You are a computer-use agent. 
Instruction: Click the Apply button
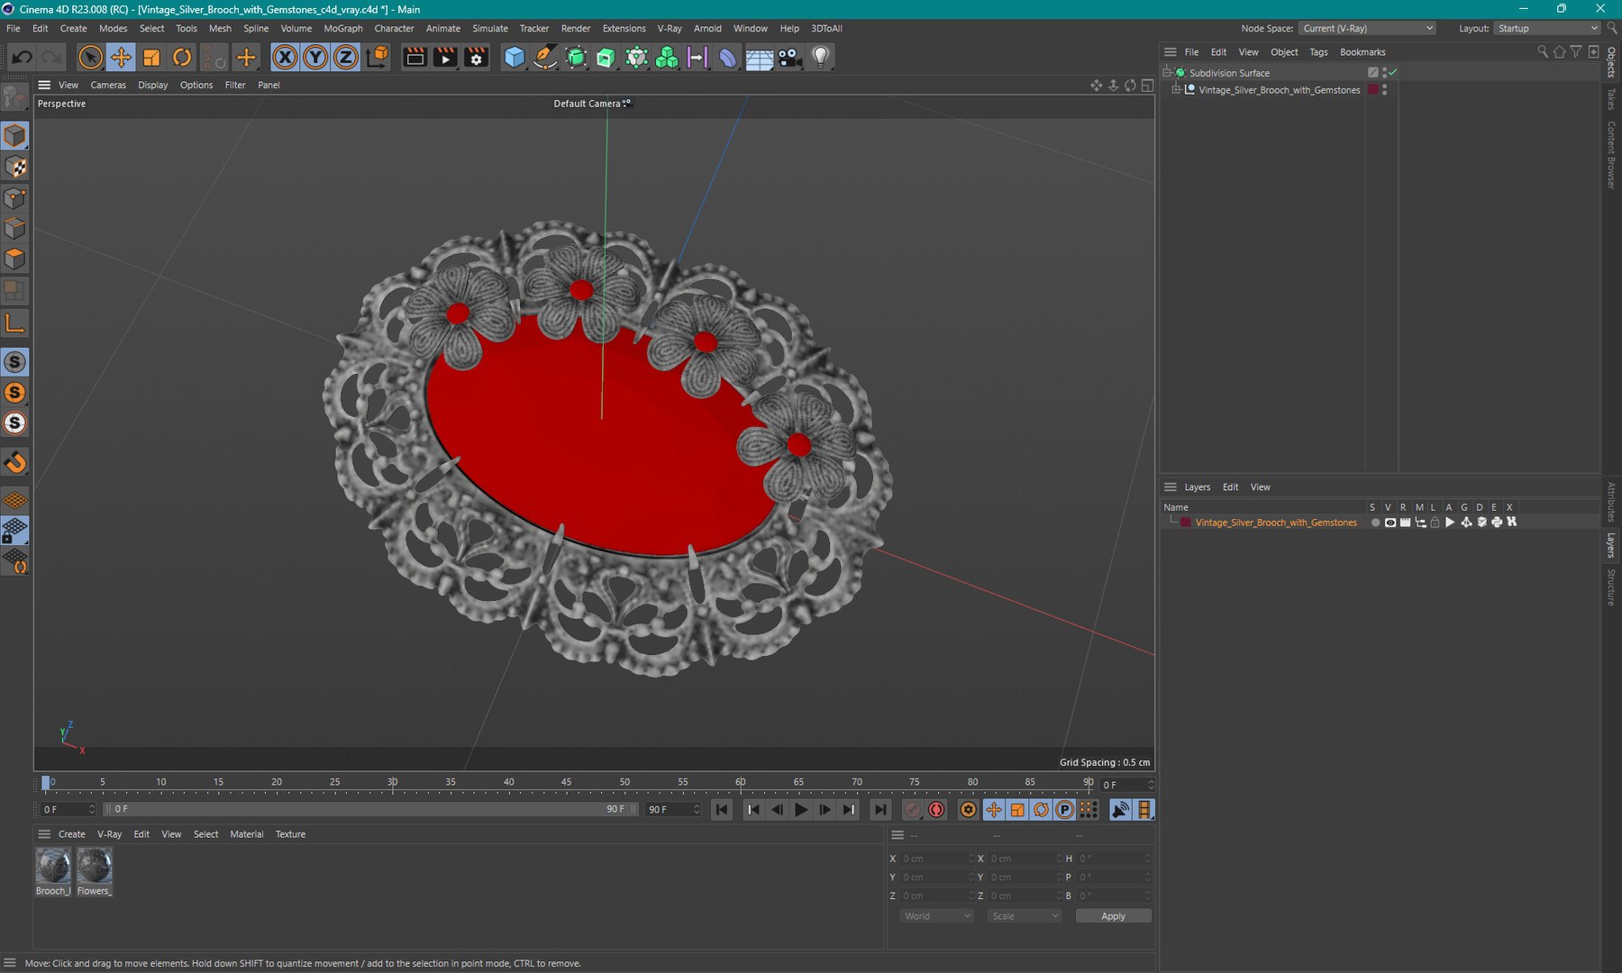coord(1113,916)
